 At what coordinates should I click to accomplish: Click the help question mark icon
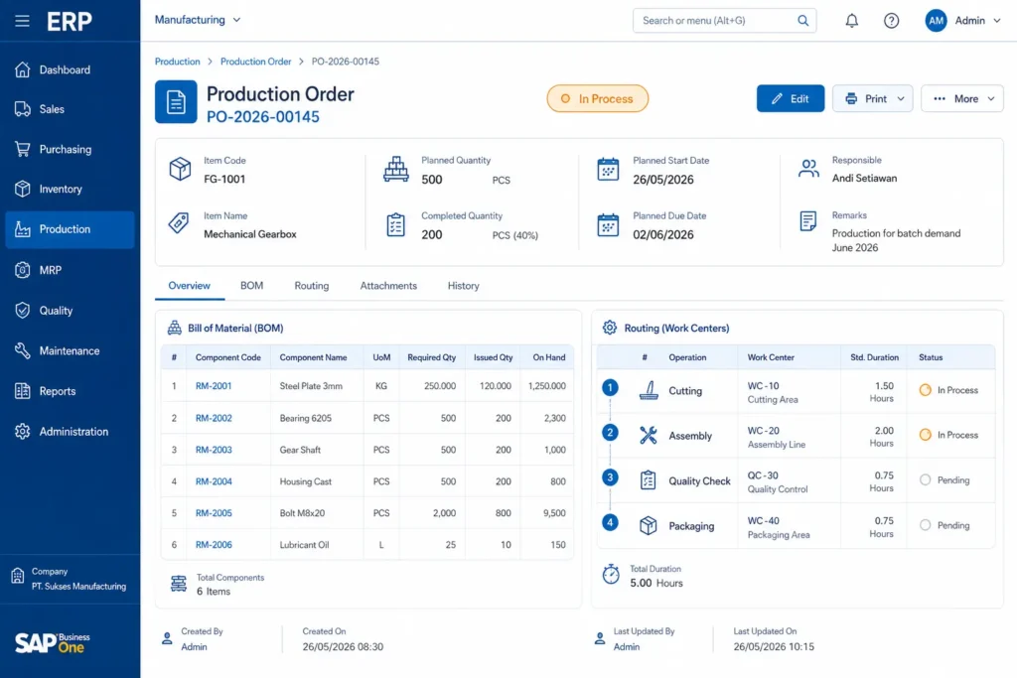pyautogui.click(x=891, y=21)
